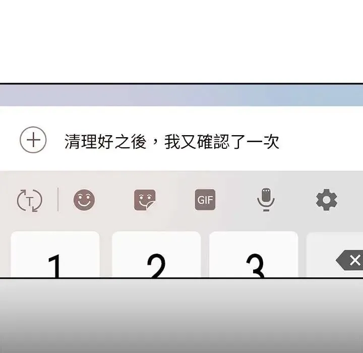Open the emoji smiley picker
This screenshot has height=353, width=363.
pyautogui.click(x=84, y=200)
